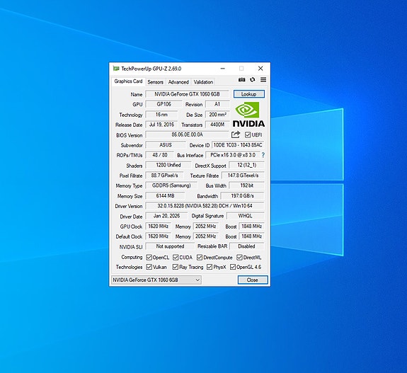Toggle the Vulkan checkbox
The height and width of the screenshot is (373, 407).
149,267
